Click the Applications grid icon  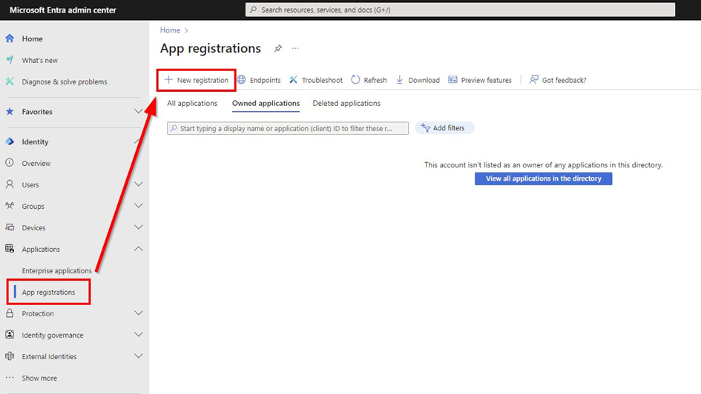[10, 249]
